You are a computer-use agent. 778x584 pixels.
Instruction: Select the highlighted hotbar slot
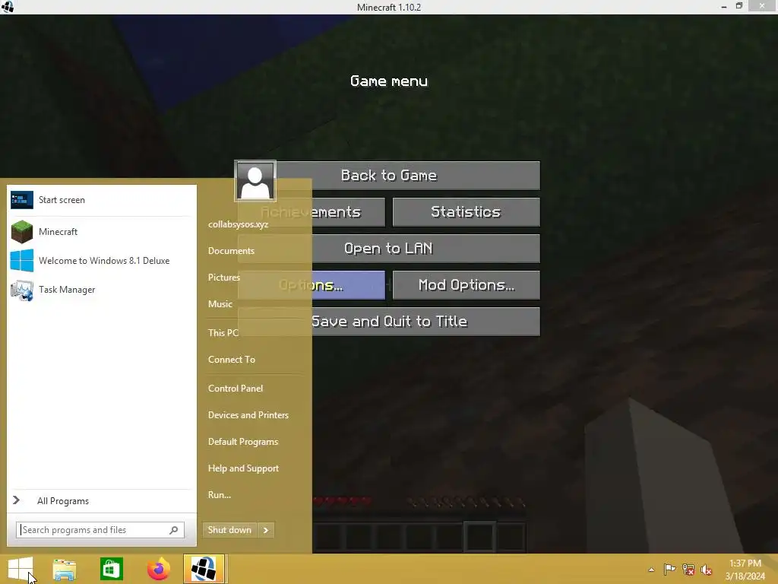click(479, 536)
